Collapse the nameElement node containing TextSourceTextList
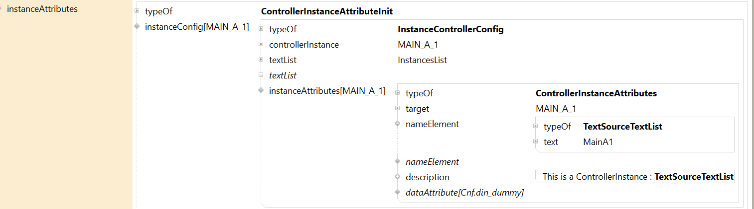The height and width of the screenshot is (209, 754). pyautogui.click(x=397, y=124)
